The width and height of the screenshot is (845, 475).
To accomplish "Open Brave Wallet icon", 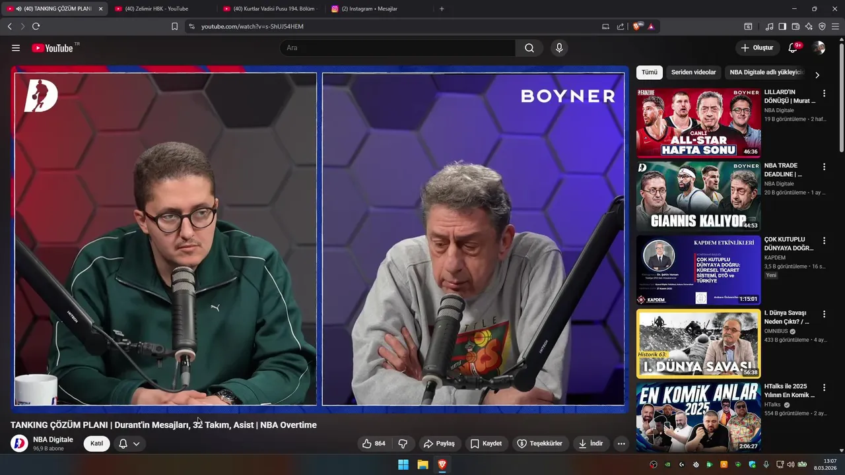I will [795, 26].
